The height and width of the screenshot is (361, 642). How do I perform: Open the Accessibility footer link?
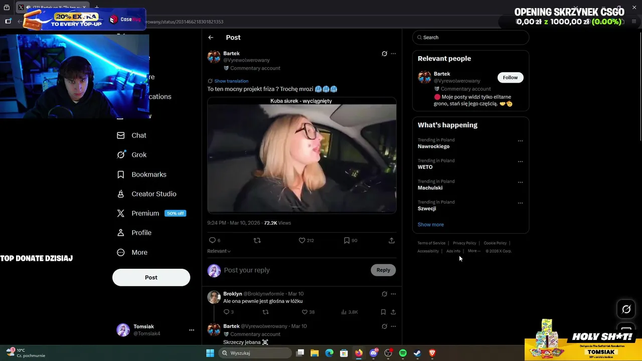[x=428, y=251]
